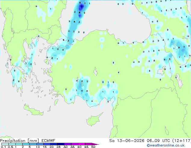Click the over-50 mm legend arrow tip
This screenshot has width=191, height=148.
95,144
